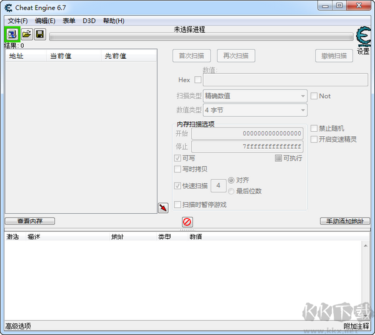This screenshot has width=375, height=335.
Task: Toggle the 禁止随机 checkbox
Action: (314, 128)
